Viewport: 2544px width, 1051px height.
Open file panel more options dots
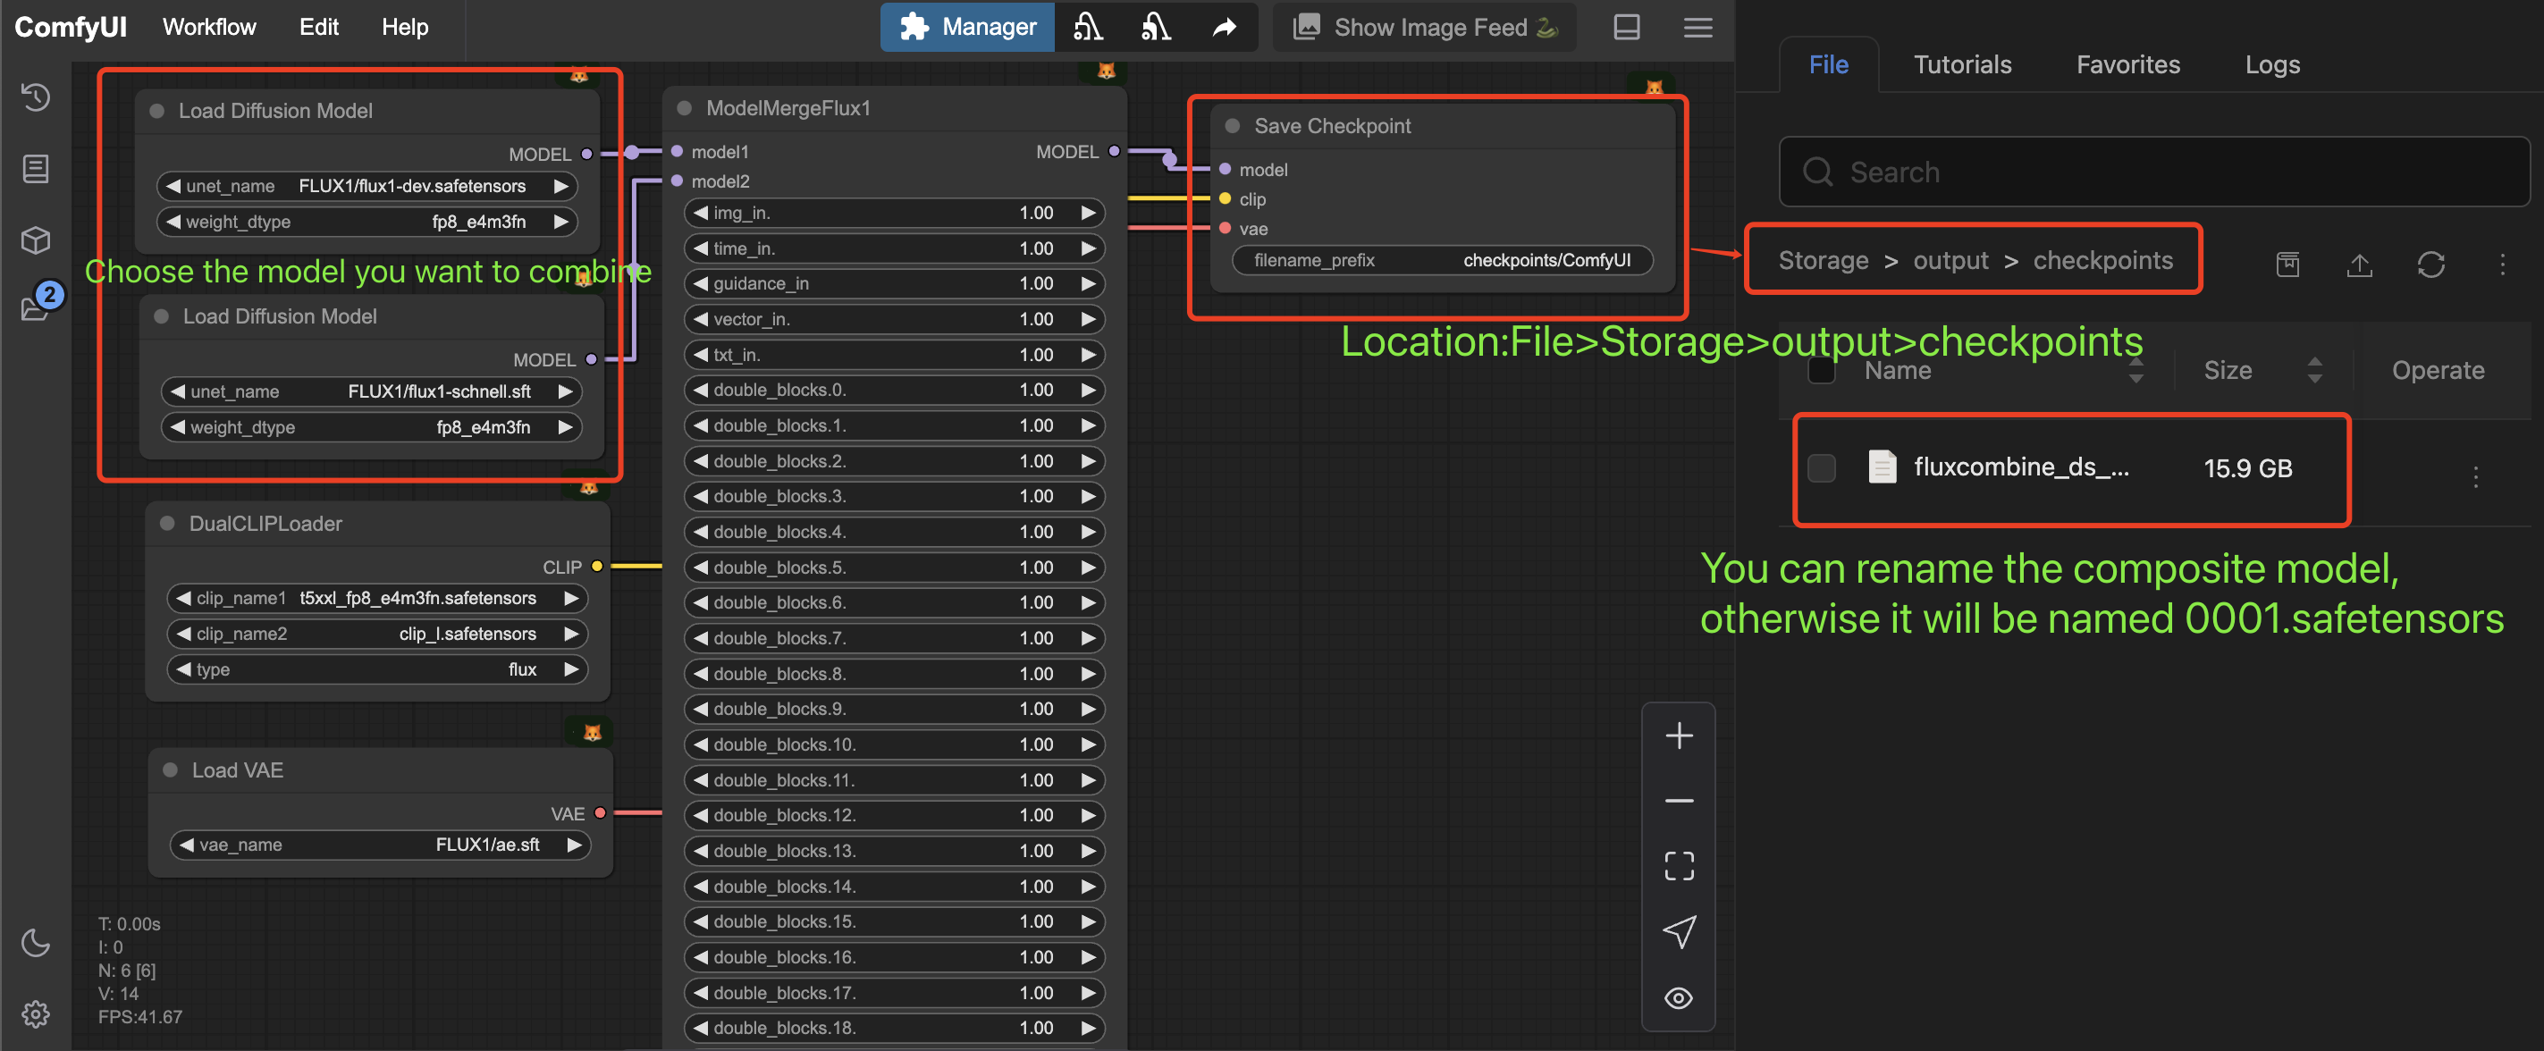[x=2503, y=265]
